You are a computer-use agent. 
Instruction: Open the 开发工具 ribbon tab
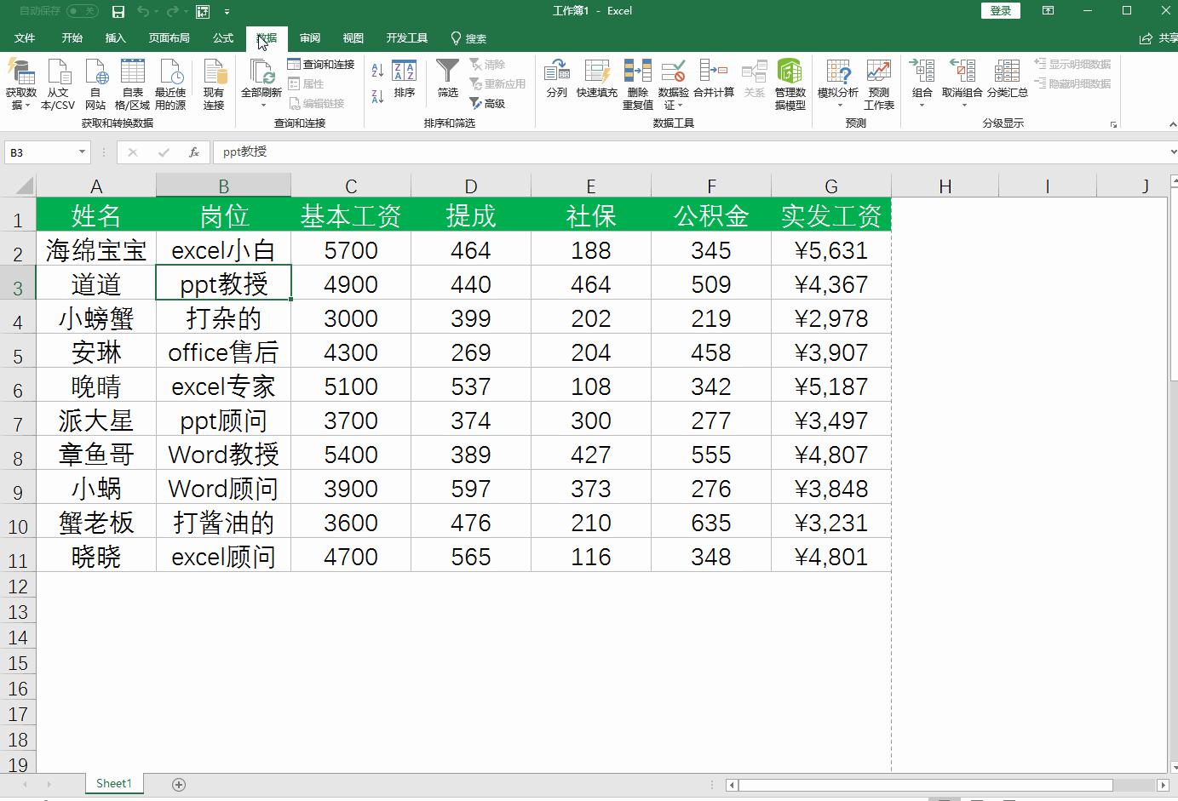[x=407, y=37]
